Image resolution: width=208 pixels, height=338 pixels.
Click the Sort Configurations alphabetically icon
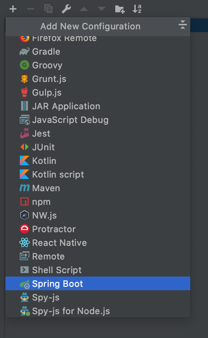tap(137, 9)
